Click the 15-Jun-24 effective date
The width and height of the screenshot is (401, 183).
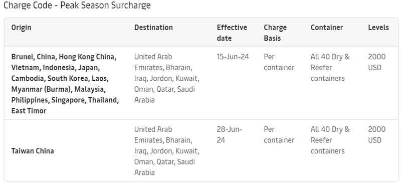click(x=233, y=57)
